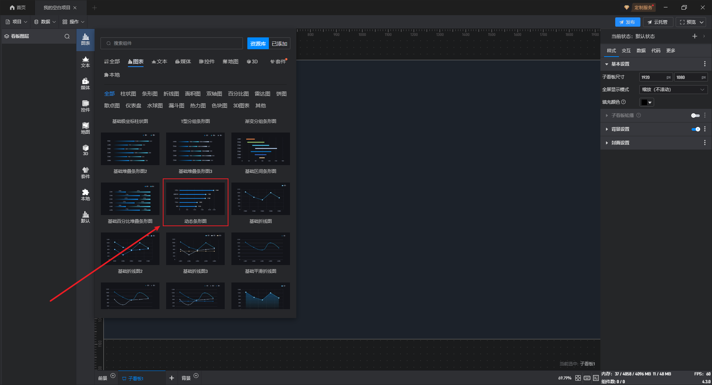This screenshot has width=712, height=385.
Task: Open the 套件 kit sidebar icon
Action: [85, 173]
